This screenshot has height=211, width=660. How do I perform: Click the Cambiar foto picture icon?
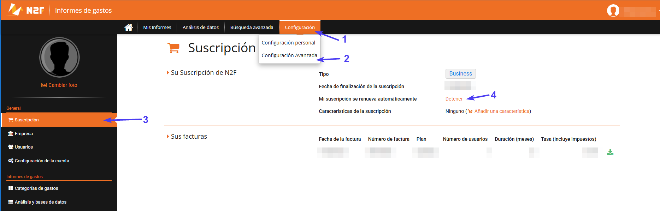pos(44,85)
